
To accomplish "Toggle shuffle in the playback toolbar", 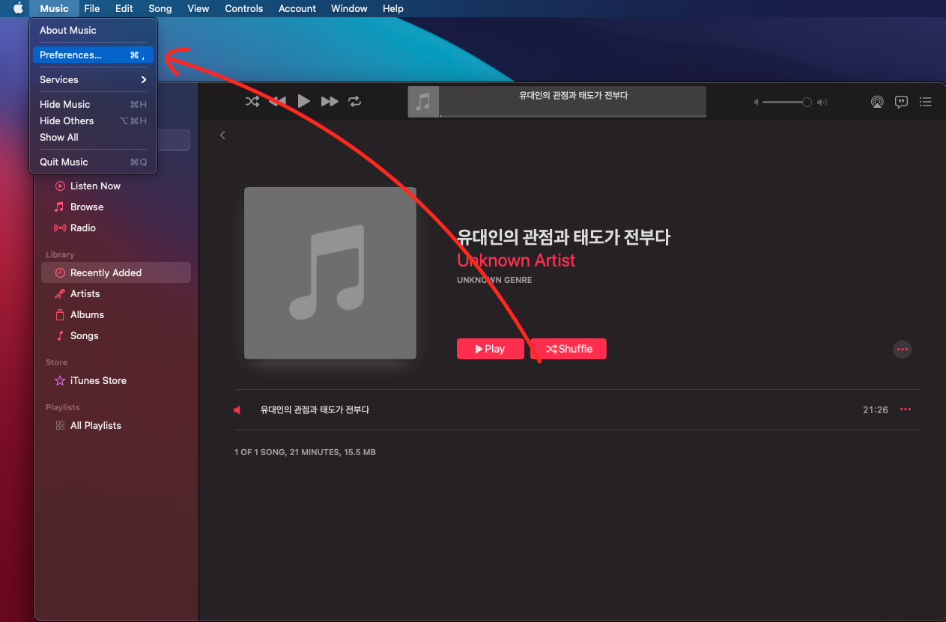I will coord(252,101).
